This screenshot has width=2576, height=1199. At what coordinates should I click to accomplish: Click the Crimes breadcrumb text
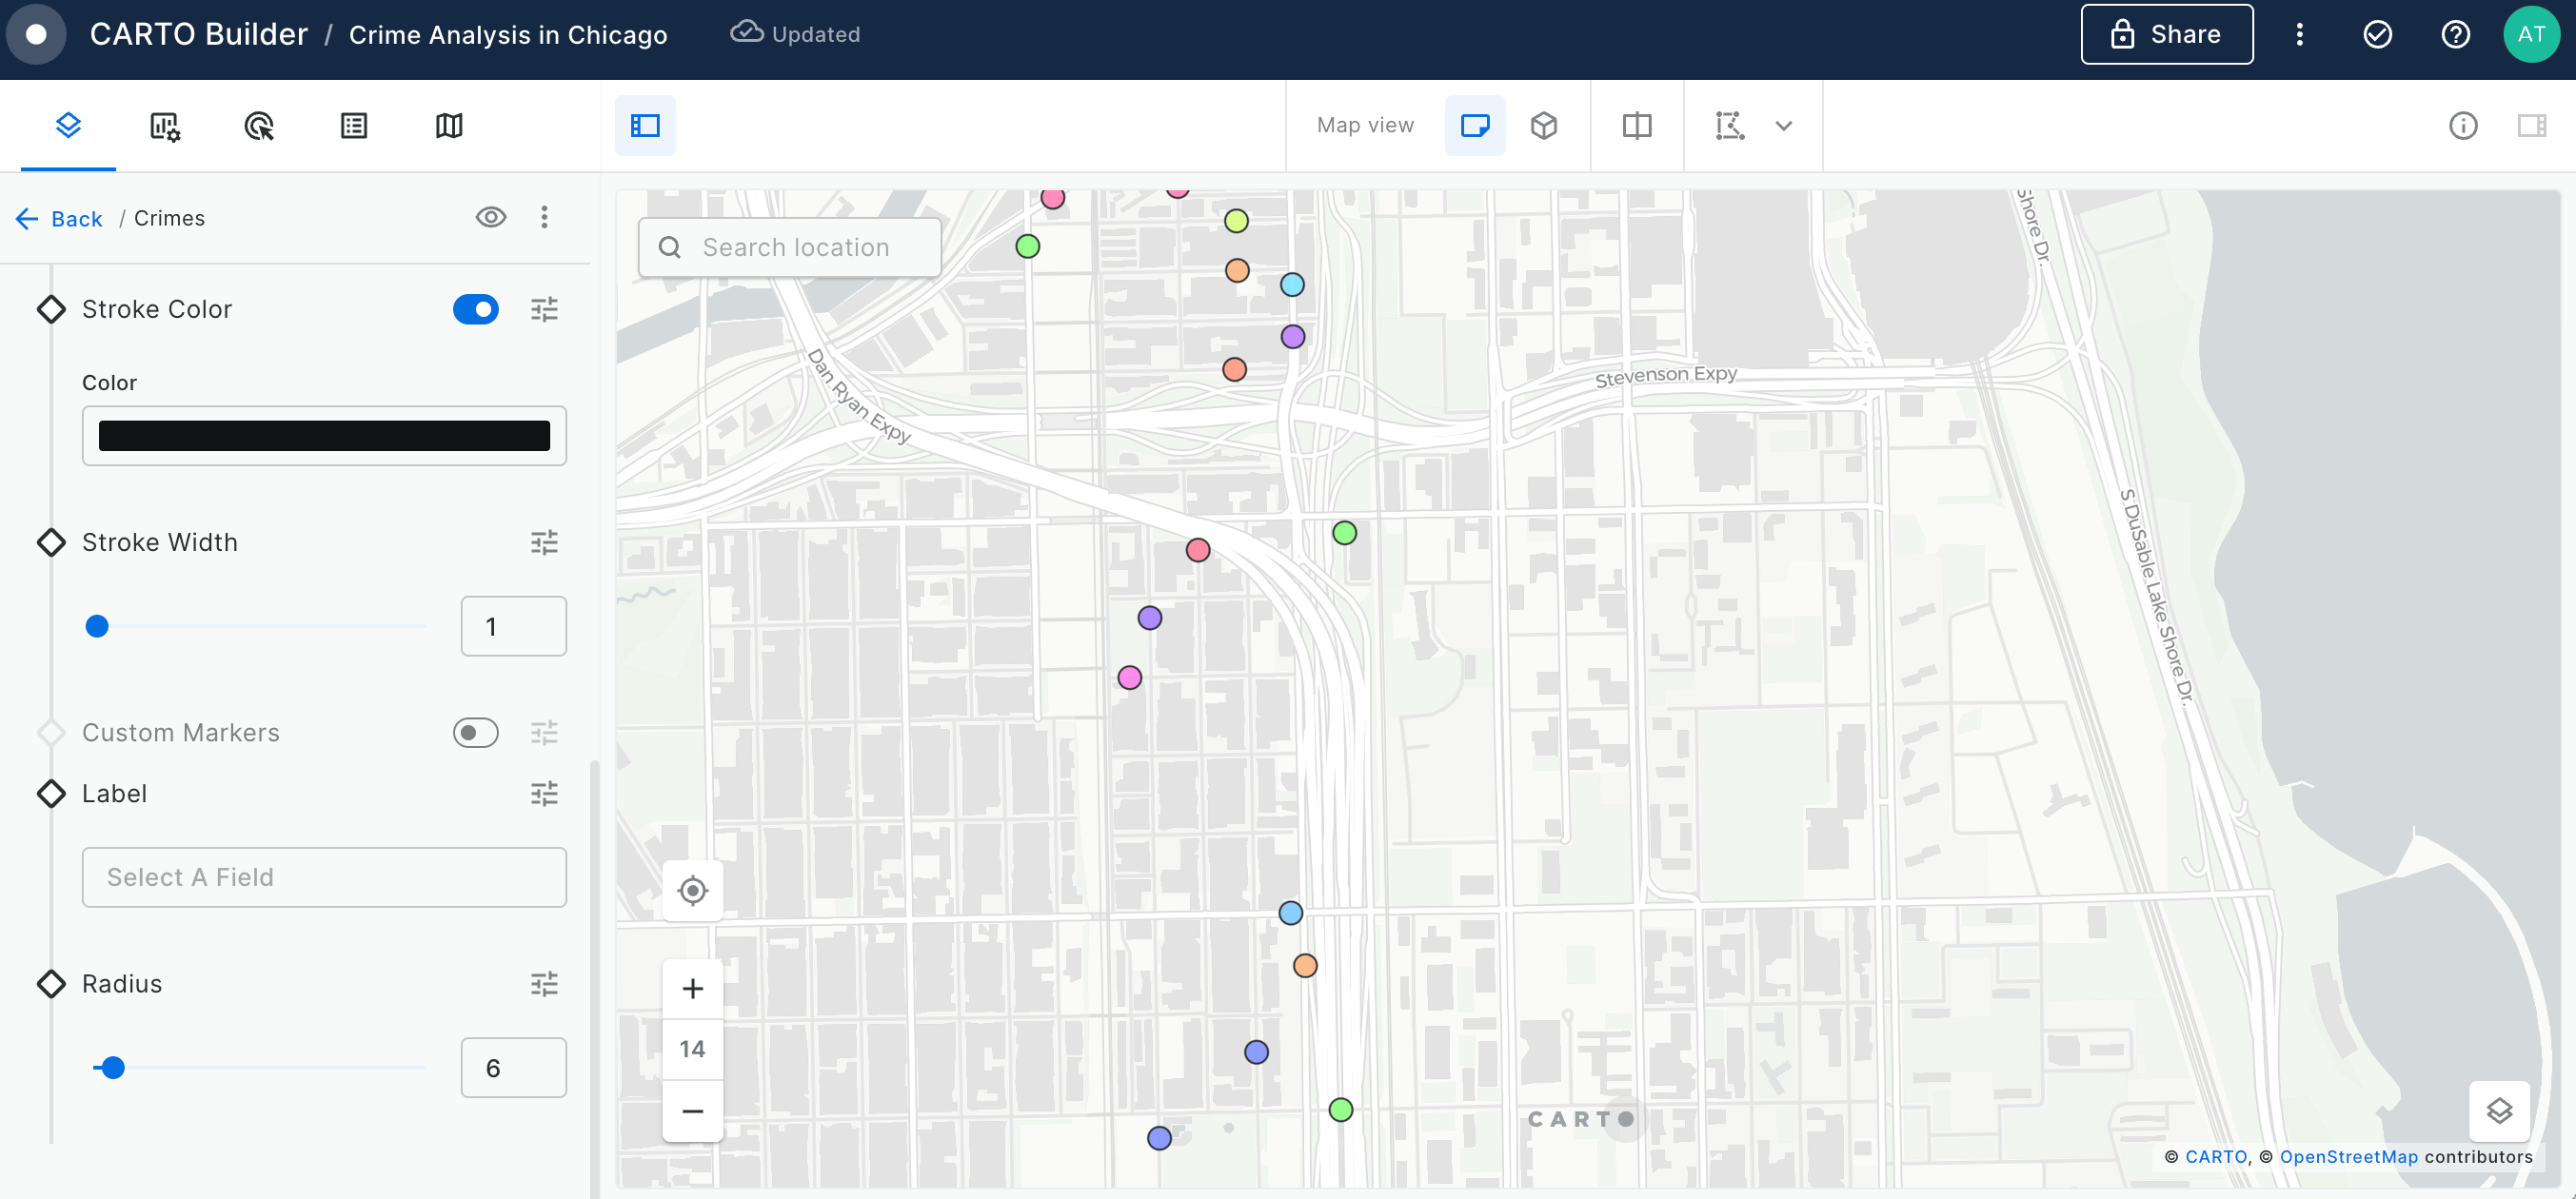click(169, 218)
